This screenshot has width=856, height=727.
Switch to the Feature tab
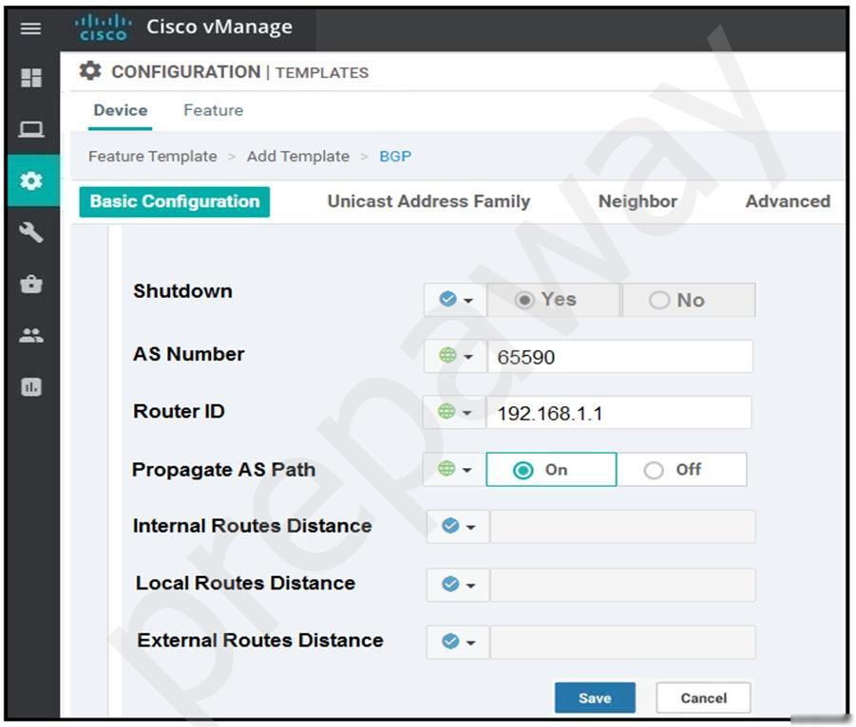[214, 110]
